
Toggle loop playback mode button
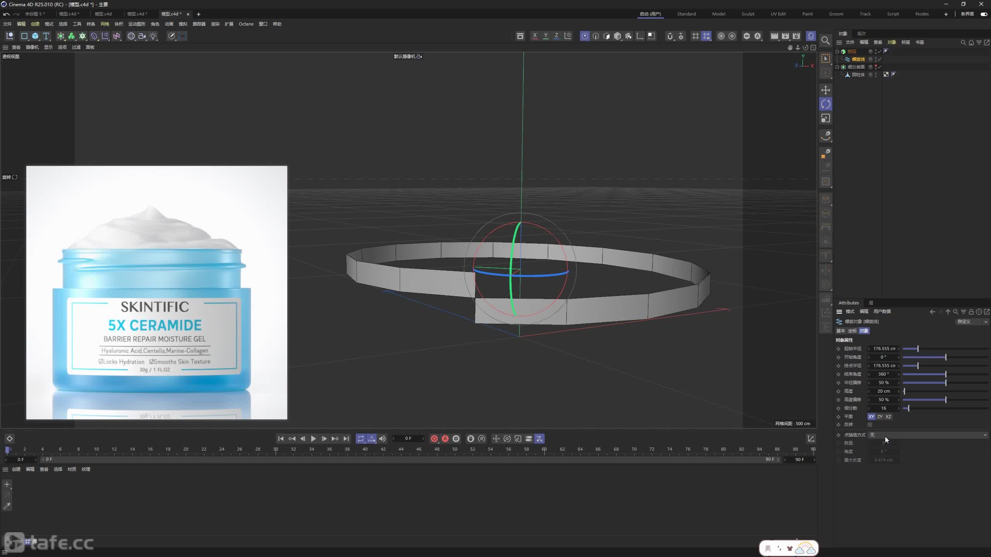click(360, 439)
